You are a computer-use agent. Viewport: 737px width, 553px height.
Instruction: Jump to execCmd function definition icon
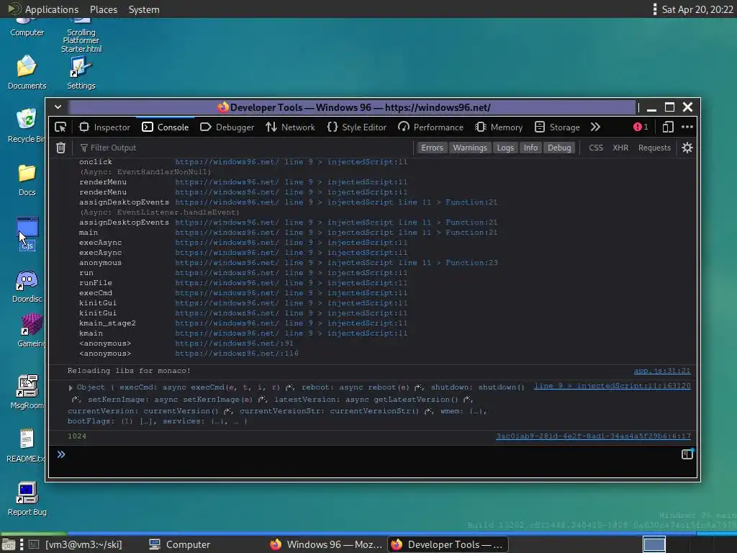click(289, 387)
